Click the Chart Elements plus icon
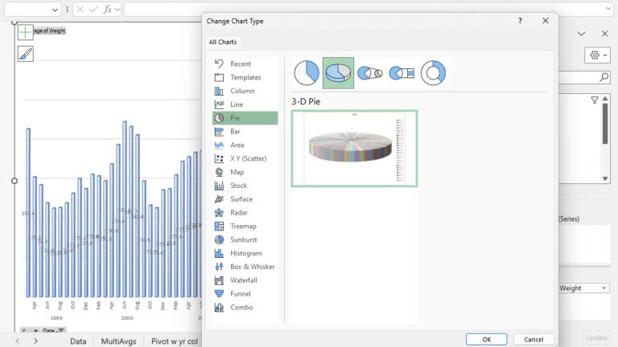618x347 pixels. [x=26, y=32]
